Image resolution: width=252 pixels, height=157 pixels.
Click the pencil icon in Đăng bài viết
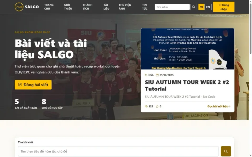[x=20, y=85]
